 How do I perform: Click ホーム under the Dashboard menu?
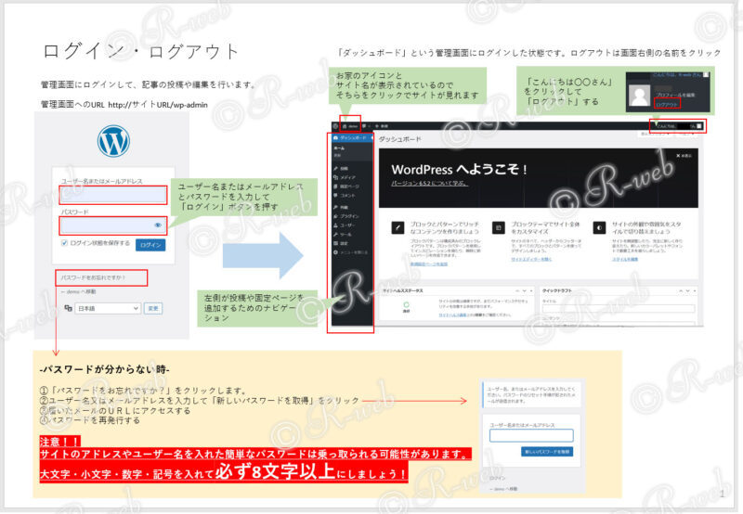pyautogui.click(x=339, y=148)
